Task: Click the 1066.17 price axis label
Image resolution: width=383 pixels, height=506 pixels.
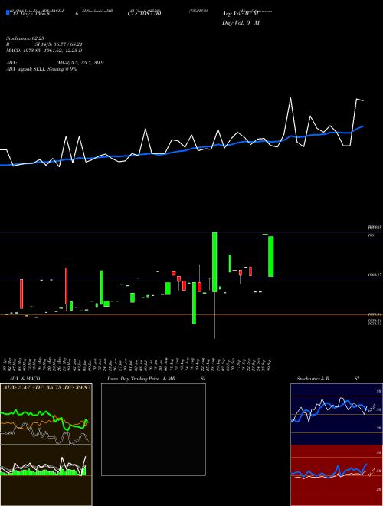Action: 375,274
